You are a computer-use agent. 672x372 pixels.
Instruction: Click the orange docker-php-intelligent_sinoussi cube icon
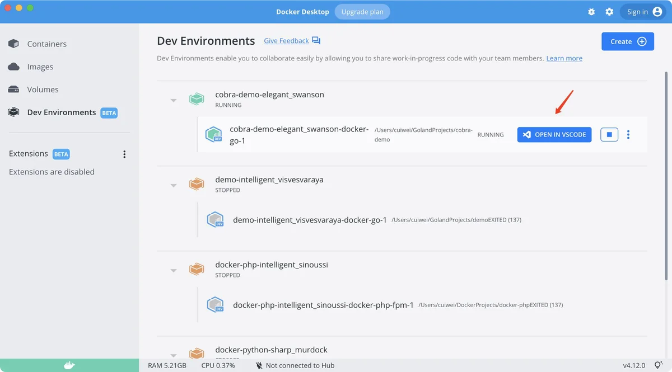pyautogui.click(x=197, y=269)
